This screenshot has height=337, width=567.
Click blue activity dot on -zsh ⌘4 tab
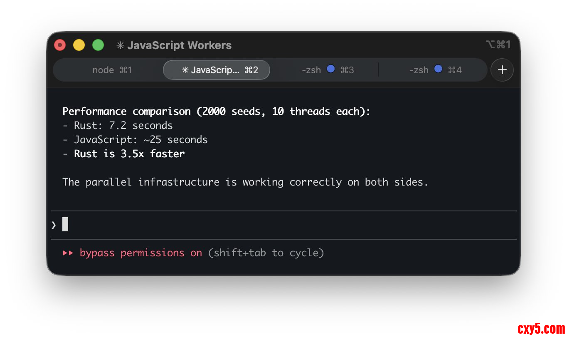pyautogui.click(x=438, y=69)
